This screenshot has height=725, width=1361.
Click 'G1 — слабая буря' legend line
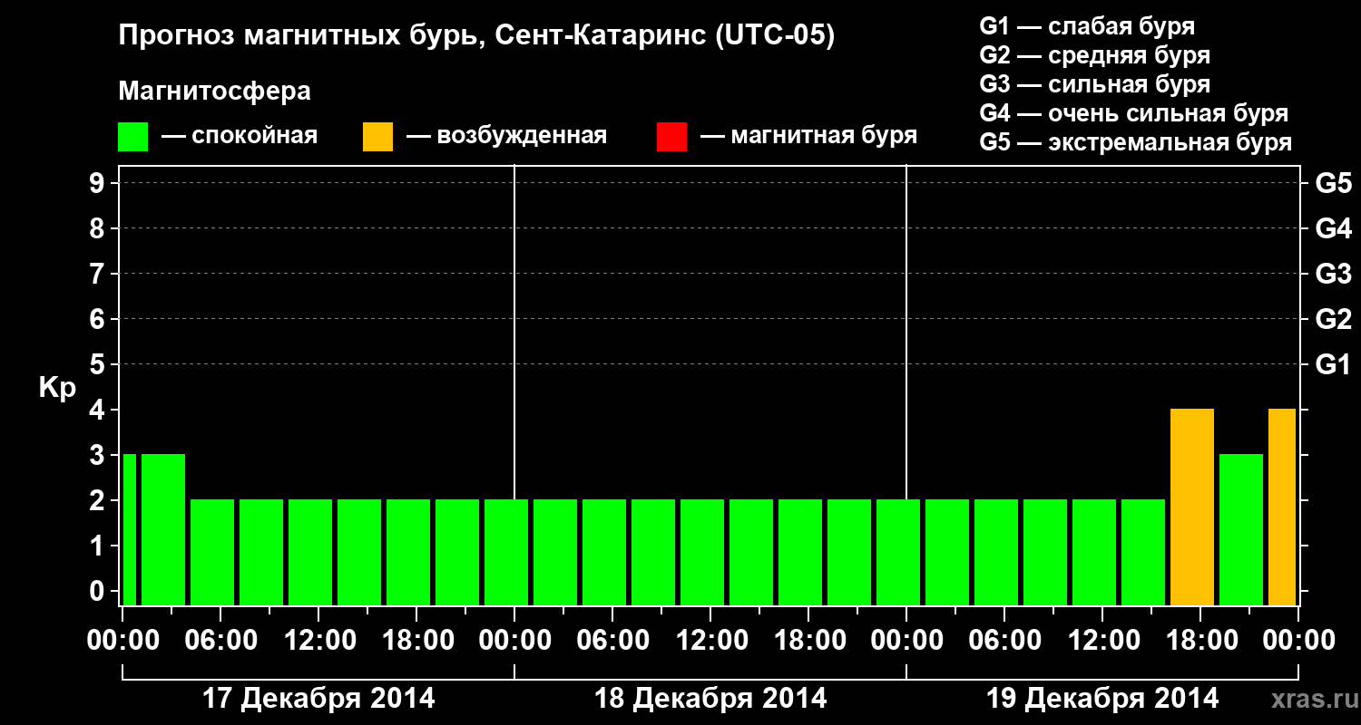(x=1087, y=26)
